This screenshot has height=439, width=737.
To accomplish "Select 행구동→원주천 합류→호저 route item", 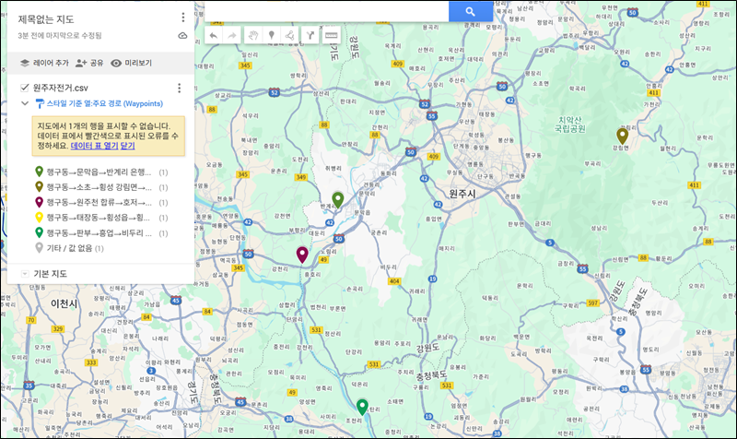I will [x=101, y=202].
